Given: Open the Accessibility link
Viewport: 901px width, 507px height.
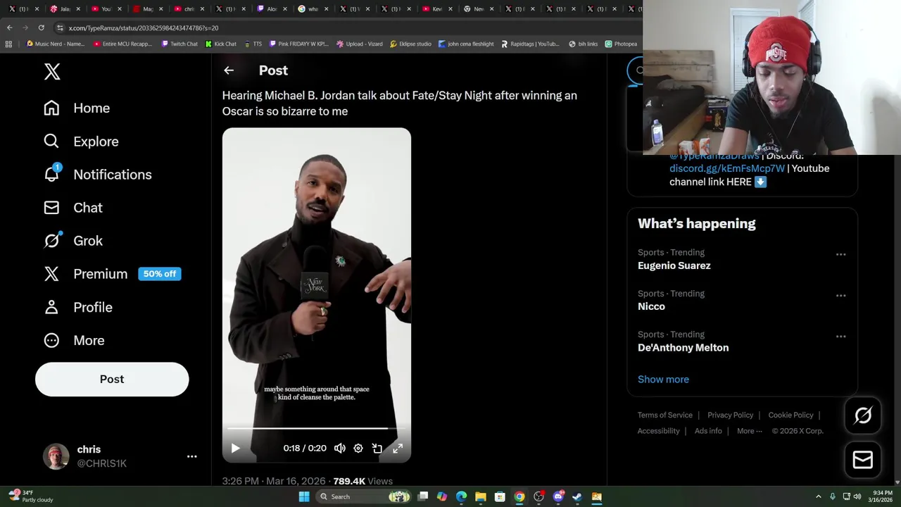Looking at the screenshot, I should coord(658,431).
